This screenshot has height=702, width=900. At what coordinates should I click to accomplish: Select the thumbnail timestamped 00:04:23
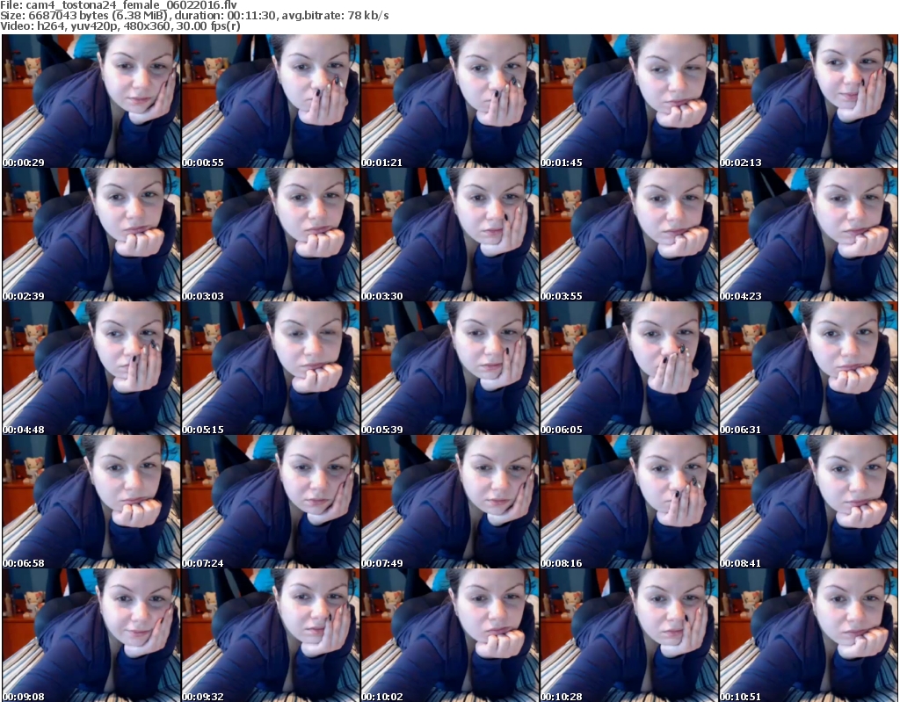[809, 235]
